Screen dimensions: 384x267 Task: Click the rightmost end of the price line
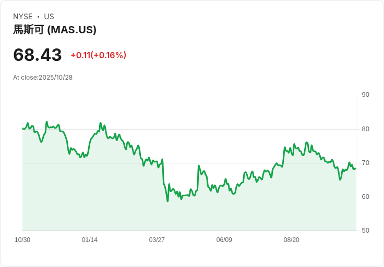coord(356,168)
